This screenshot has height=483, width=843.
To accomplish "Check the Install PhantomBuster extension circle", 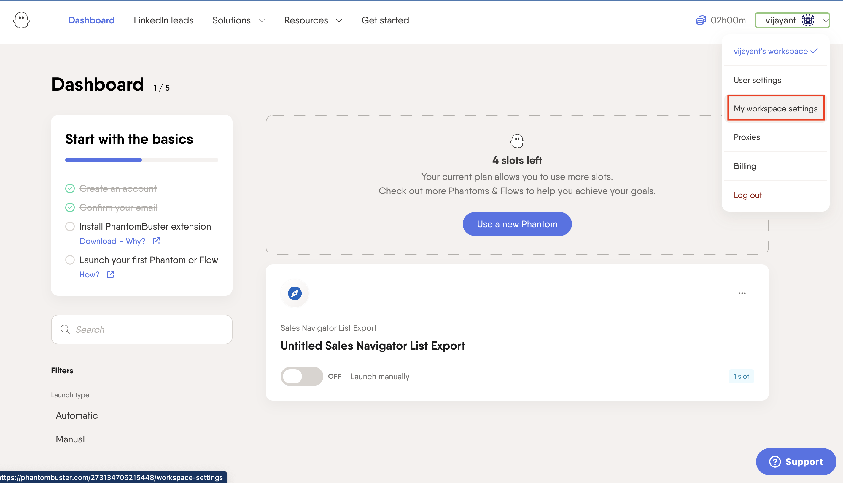I will [70, 227].
